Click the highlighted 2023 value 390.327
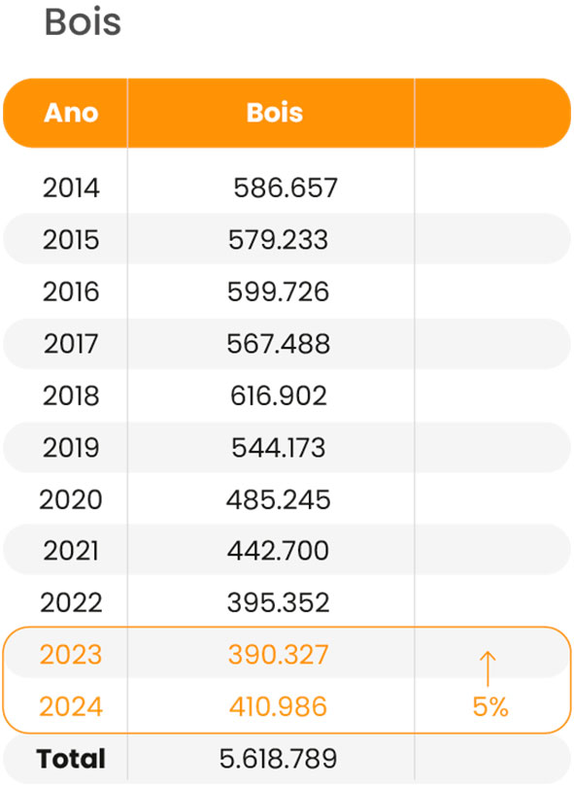This screenshot has width=574, height=787. pos(278,655)
